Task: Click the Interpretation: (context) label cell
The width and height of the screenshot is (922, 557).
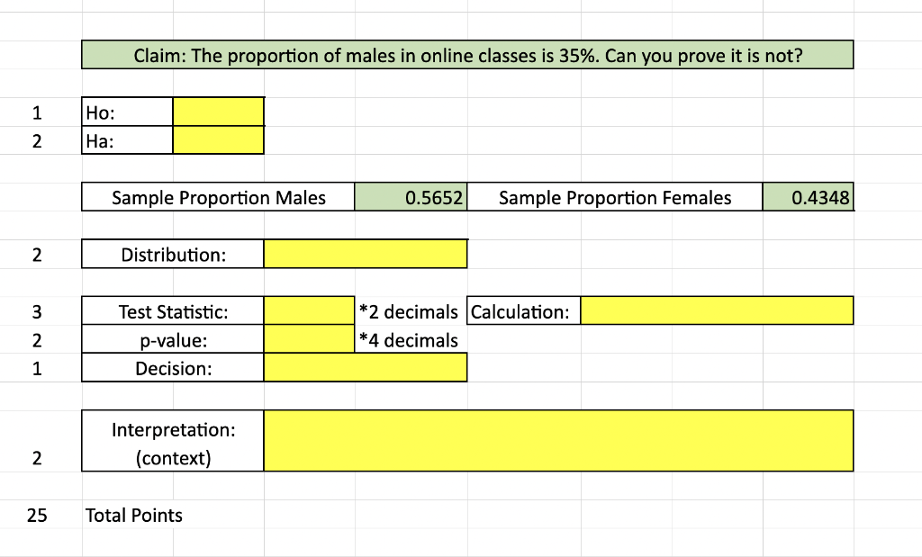Action: coord(173,441)
